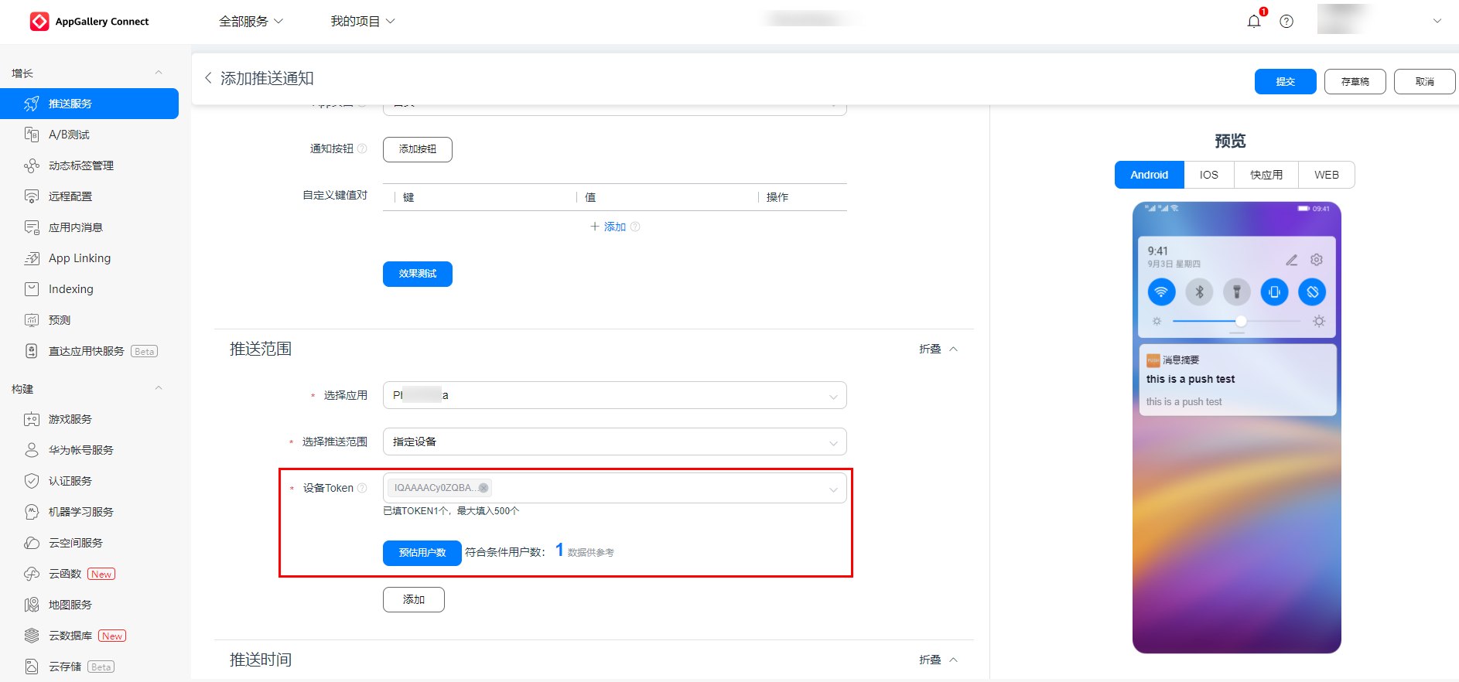
Task: Click the 提交 submit button
Action: [x=1285, y=81]
